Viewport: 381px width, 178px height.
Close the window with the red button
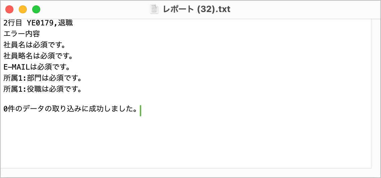coord(9,9)
